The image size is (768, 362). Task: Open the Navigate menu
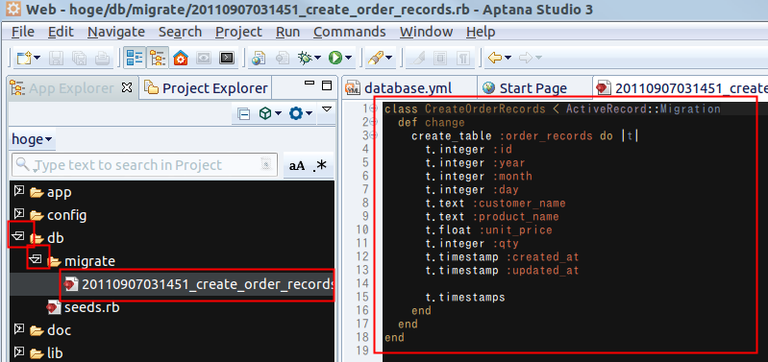[x=116, y=32]
